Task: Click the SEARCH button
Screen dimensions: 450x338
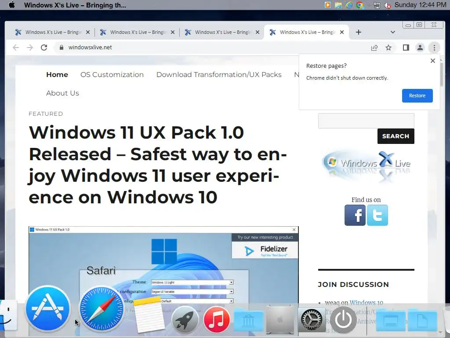Action: 396,136
